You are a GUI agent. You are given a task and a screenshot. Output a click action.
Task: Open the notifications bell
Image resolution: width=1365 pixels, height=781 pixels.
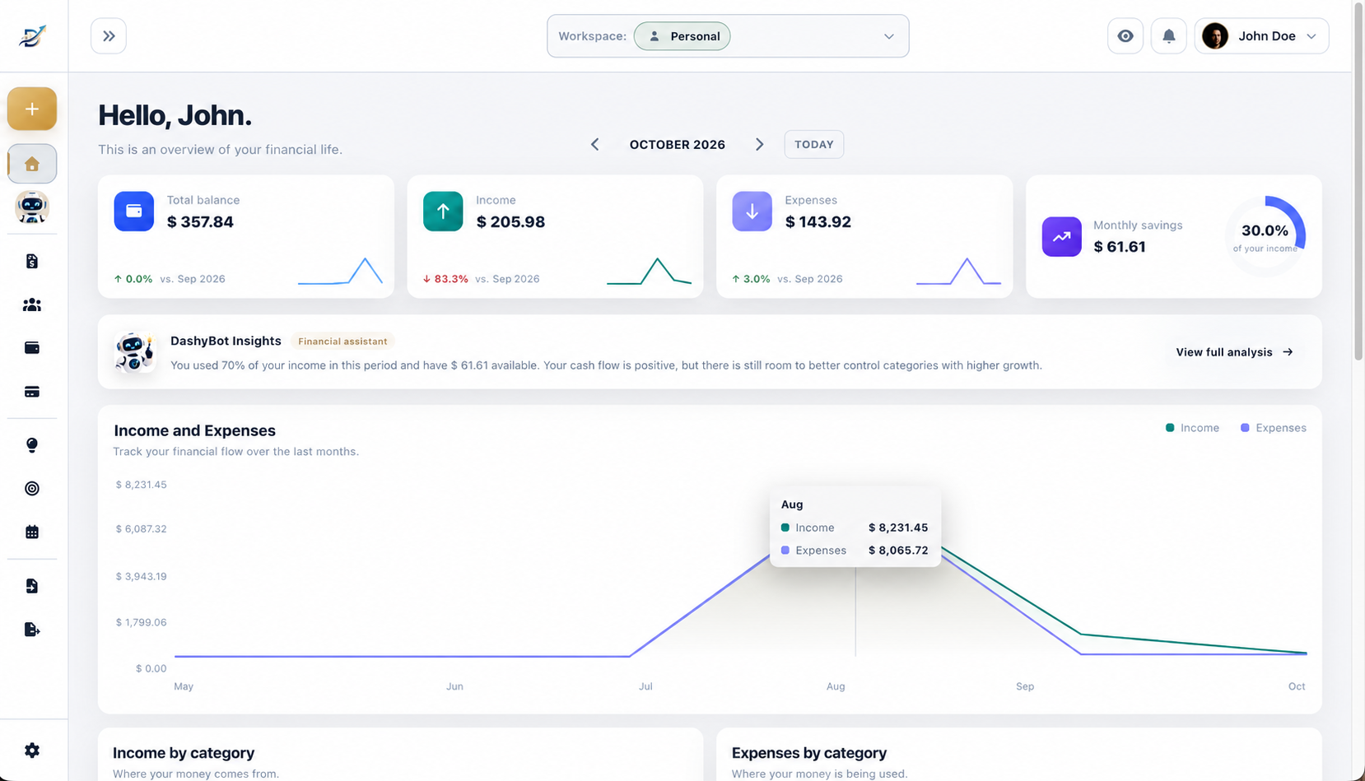coord(1169,36)
